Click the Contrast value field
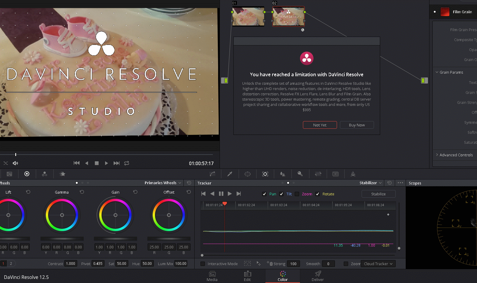This screenshot has height=283, width=477. click(71, 263)
